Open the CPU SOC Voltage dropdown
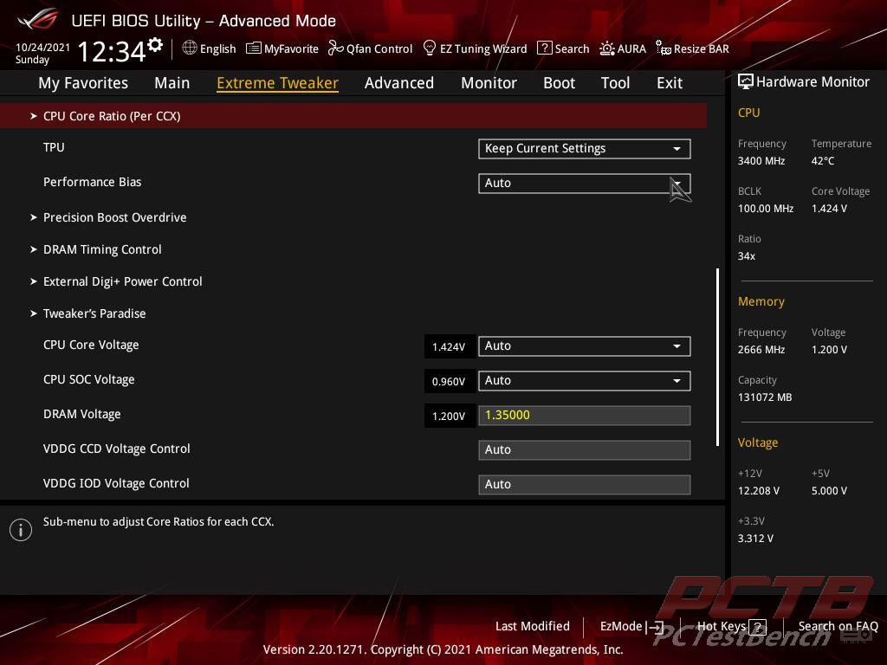 pos(585,381)
